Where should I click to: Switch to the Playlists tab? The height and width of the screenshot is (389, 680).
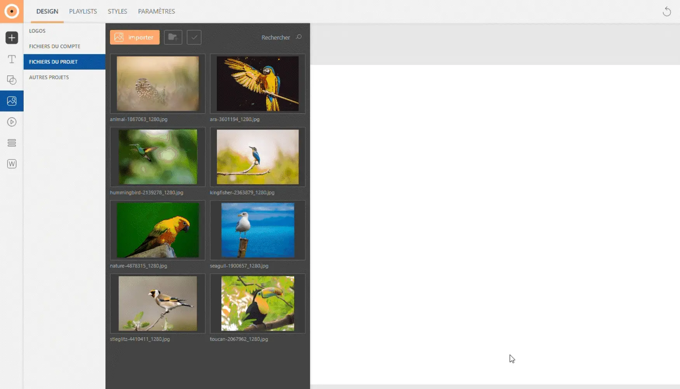[x=83, y=11]
